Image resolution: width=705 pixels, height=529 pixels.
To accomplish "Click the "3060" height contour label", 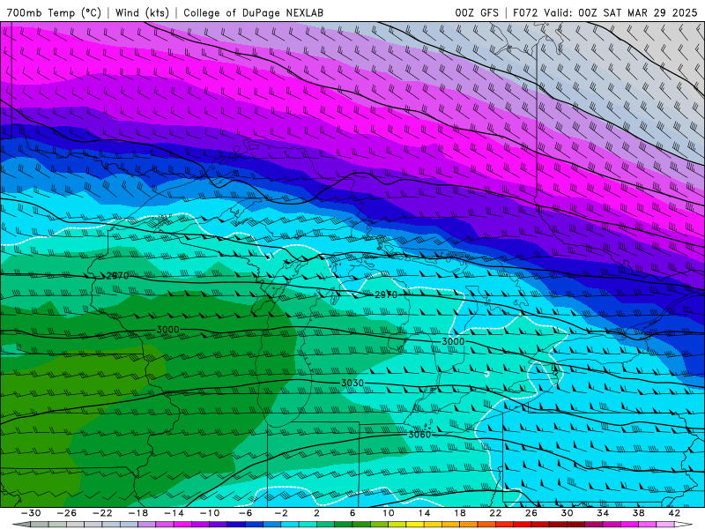I will (x=419, y=435).
